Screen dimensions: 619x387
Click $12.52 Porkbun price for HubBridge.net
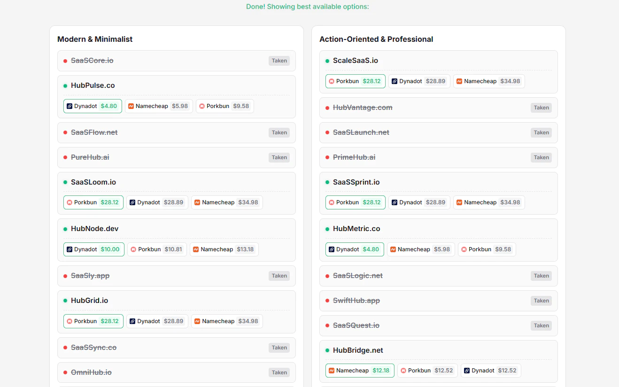coord(444,371)
